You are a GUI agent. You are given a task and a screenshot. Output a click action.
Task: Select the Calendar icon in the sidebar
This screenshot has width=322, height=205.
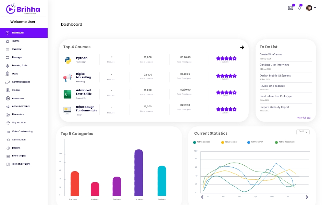point(7,49)
